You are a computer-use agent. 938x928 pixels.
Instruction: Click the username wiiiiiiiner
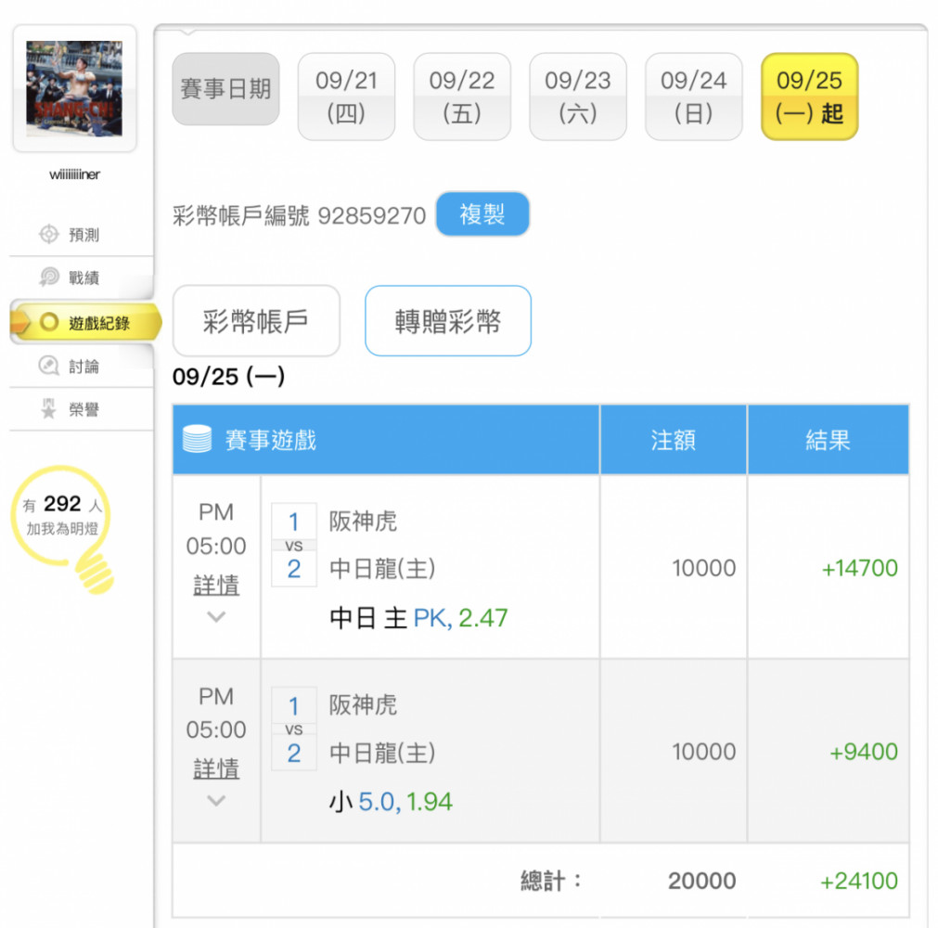[74, 174]
